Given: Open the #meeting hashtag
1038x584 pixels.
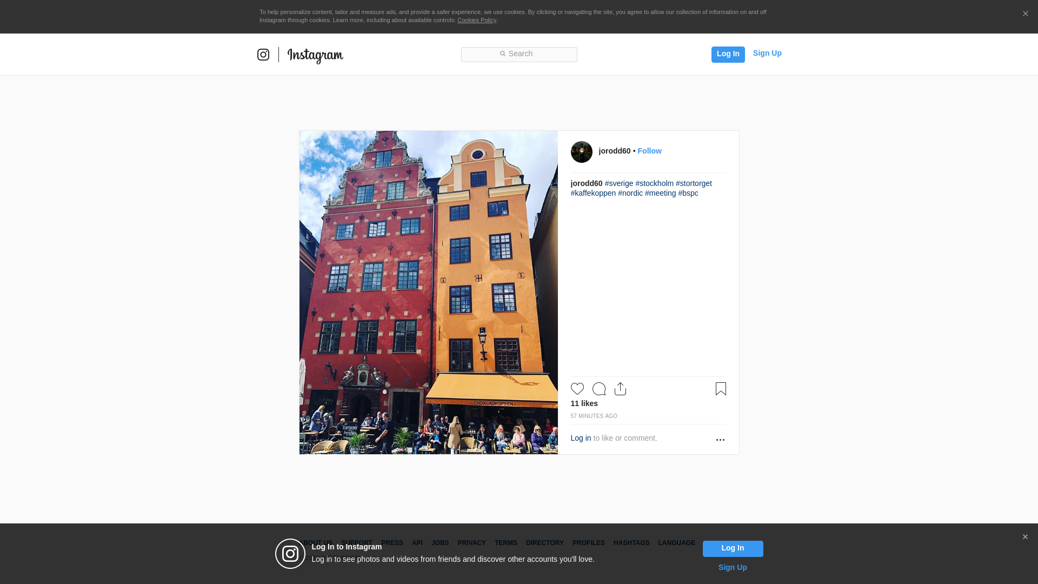Looking at the screenshot, I should tap(661, 193).
